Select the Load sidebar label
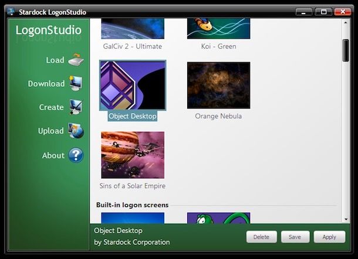This screenshot has height=259, width=358. pyautogui.click(x=55, y=60)
